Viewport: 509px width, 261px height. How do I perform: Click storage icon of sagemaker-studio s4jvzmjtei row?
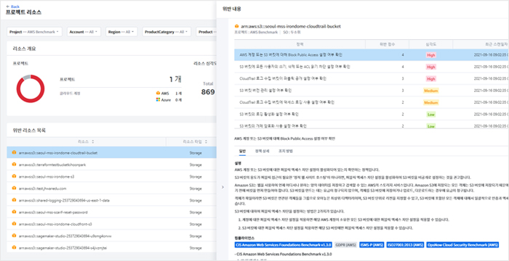(x=14, y=247)
